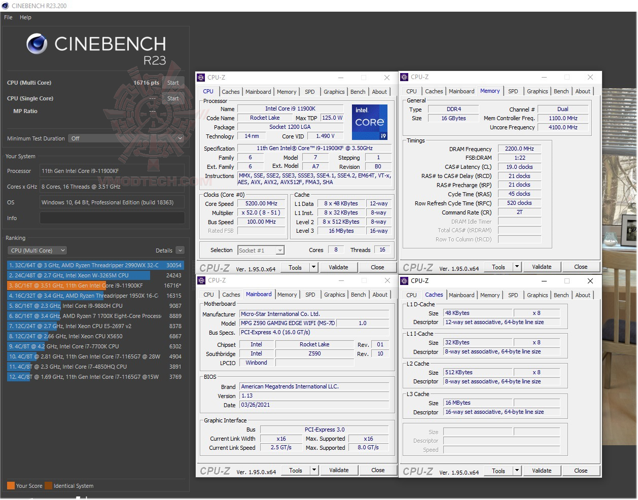This screenshot has height=500, width=638.
Task: Click Close button in CPU-Z CPU window
Action: tap(377, 267)
